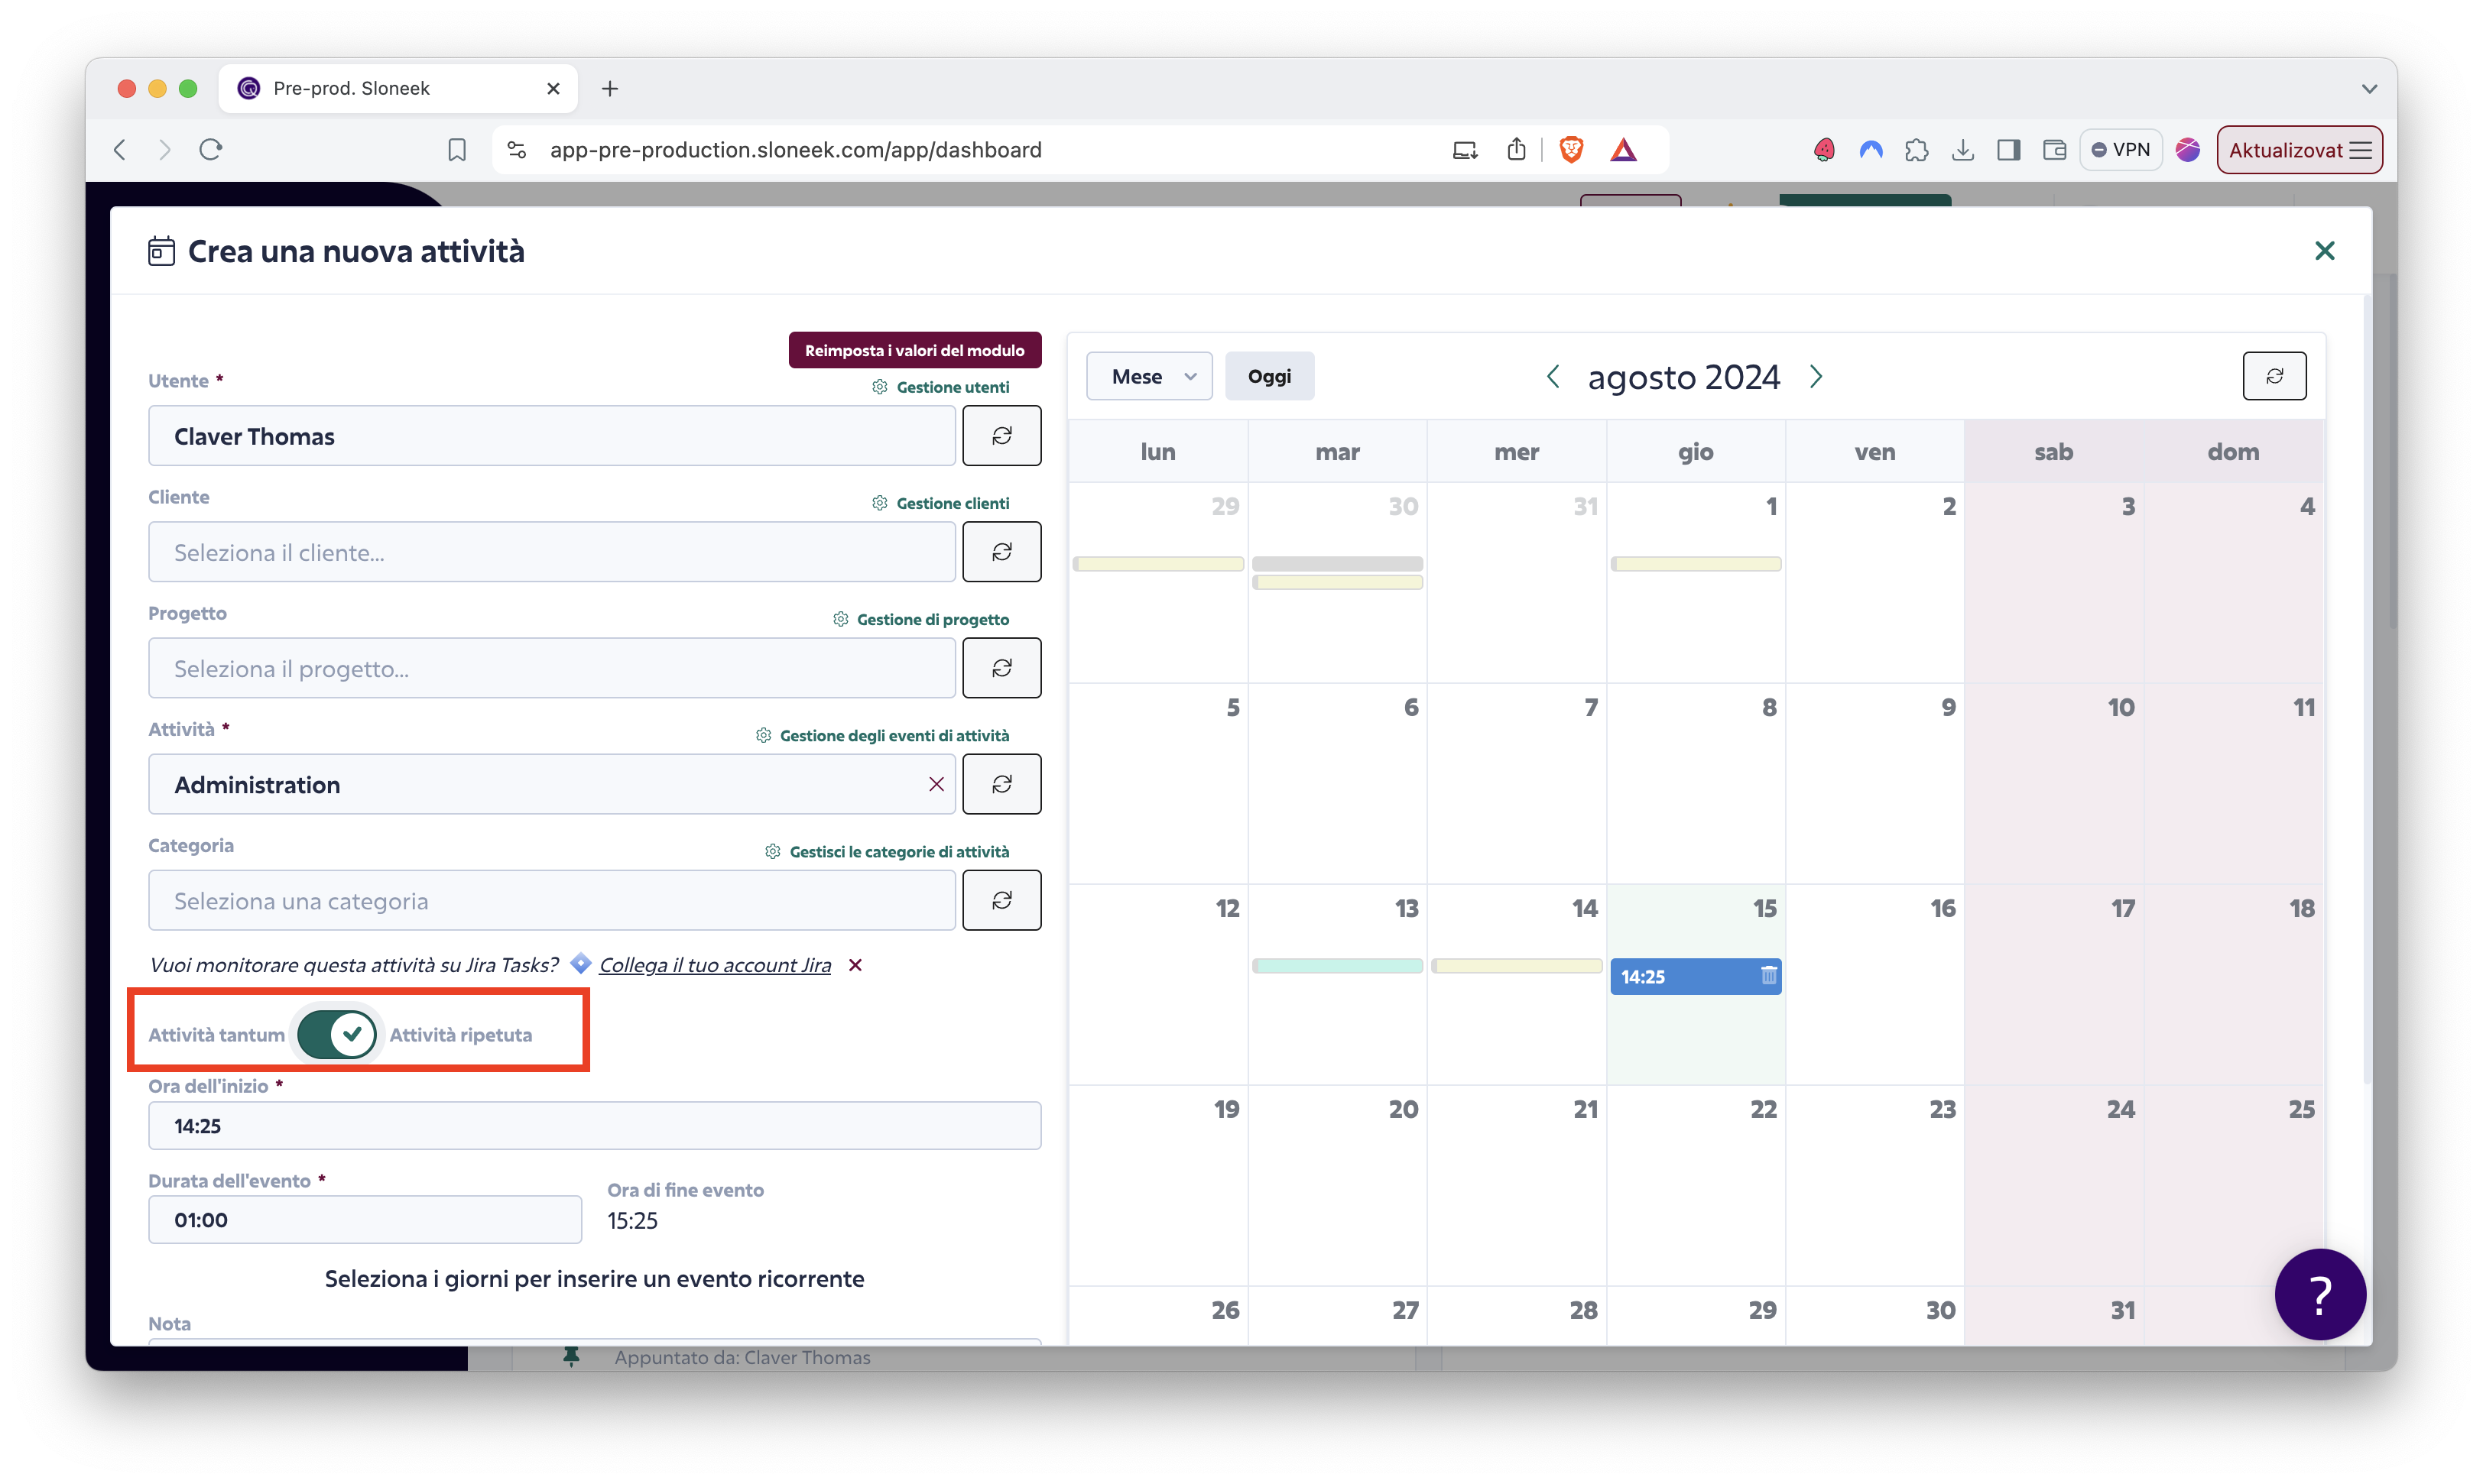
Task: Open the Utente Claver Thomas selector
Action: [x=551, y=436]
